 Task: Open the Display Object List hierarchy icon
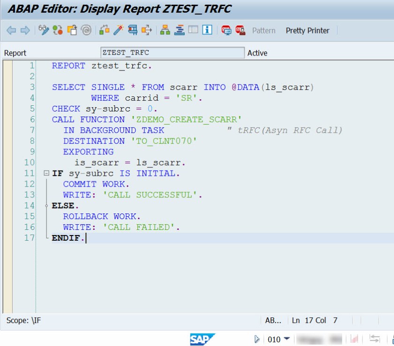click(165, 31)
